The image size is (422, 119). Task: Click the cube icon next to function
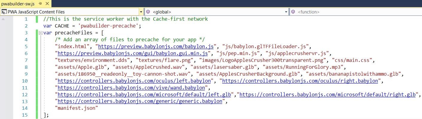[293, 12]
